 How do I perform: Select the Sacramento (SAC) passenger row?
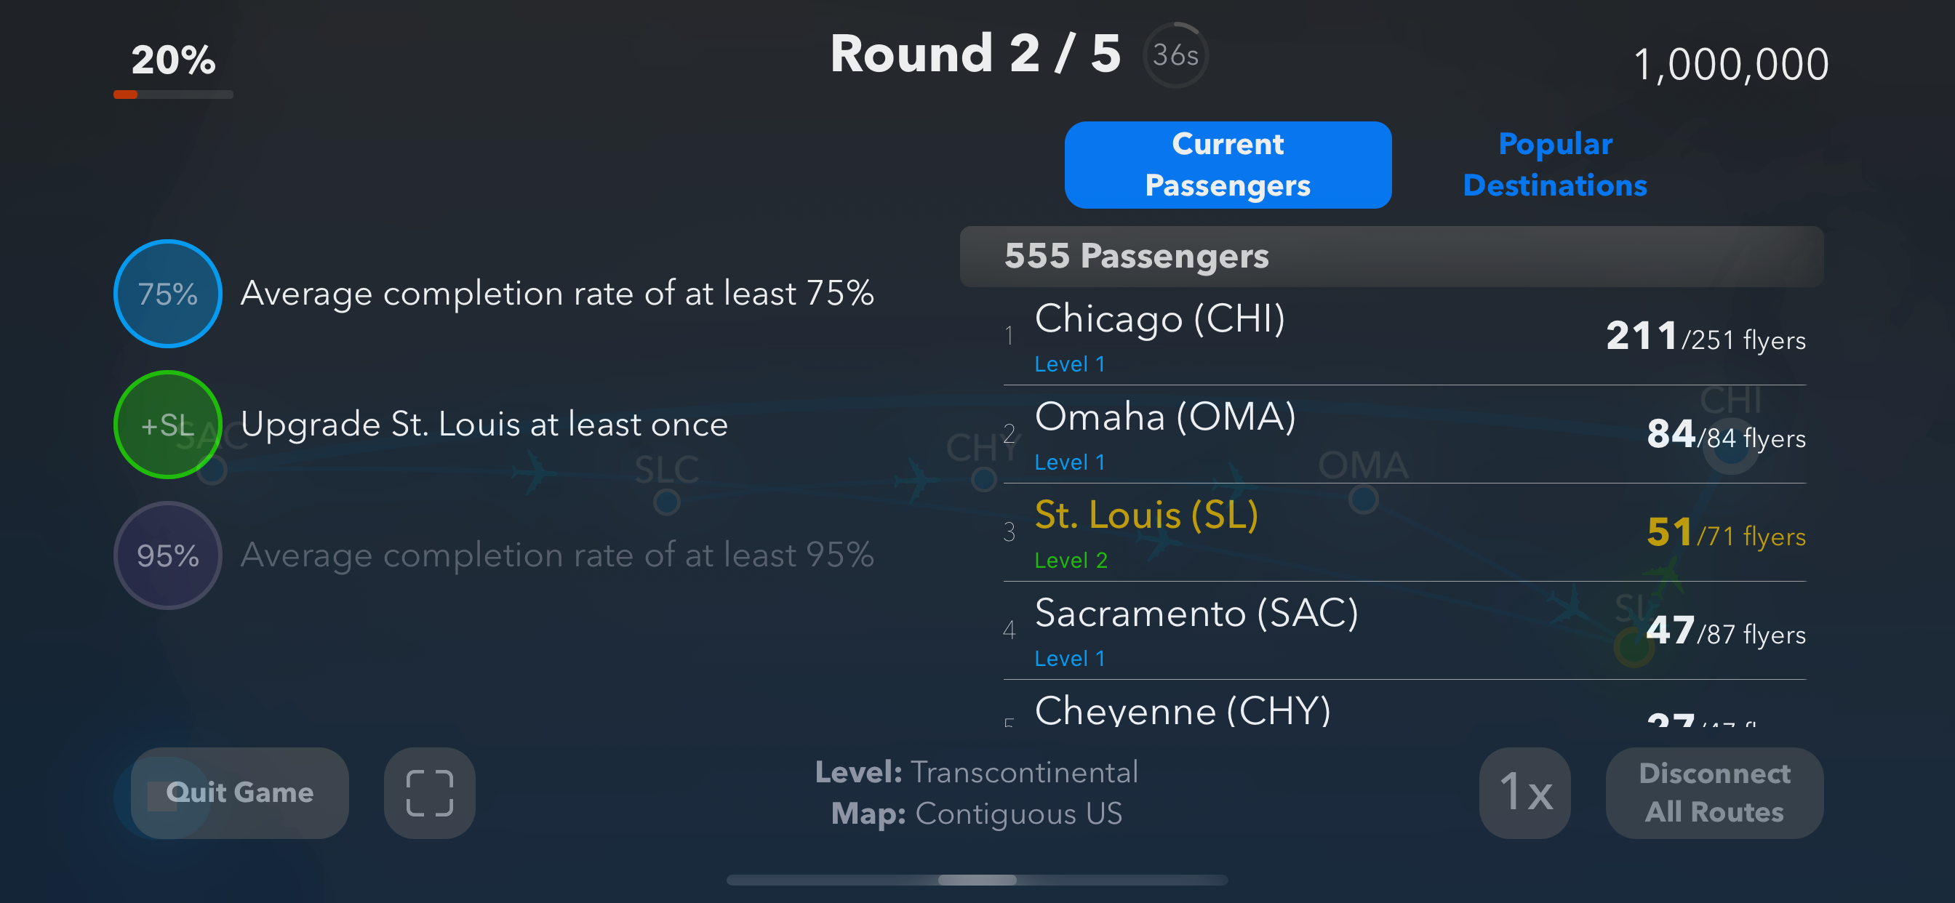tap(1404, 630)
